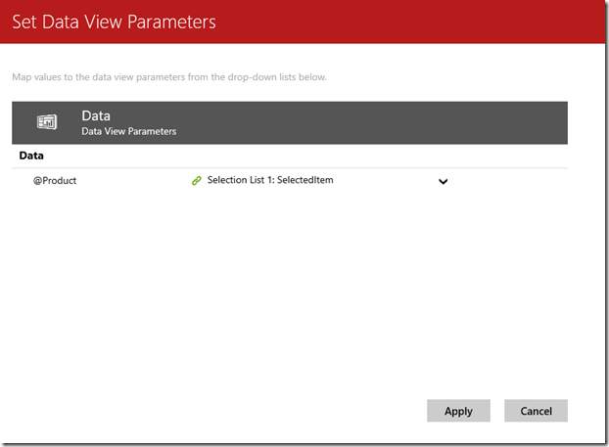The image size is (609, 447).
Task: Click the green link icon beside Selection List
Action: click(196, 181)
